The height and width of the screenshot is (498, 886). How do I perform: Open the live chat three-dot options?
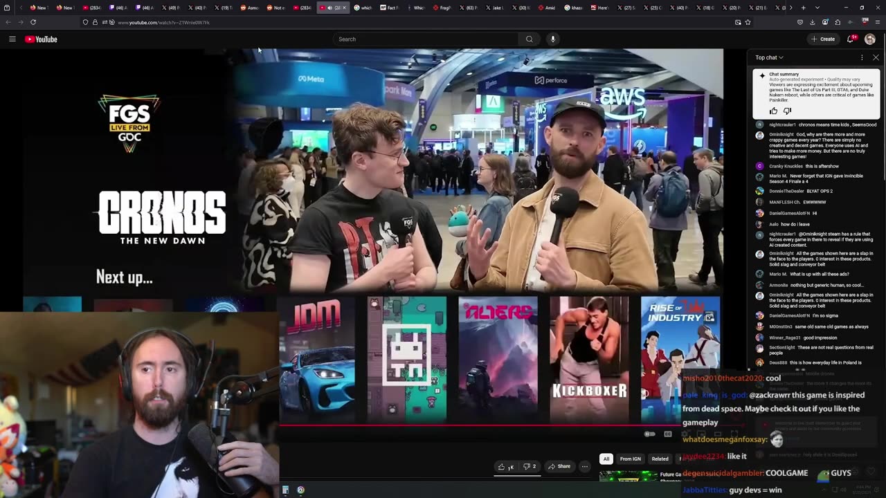(x=862, y=57)
